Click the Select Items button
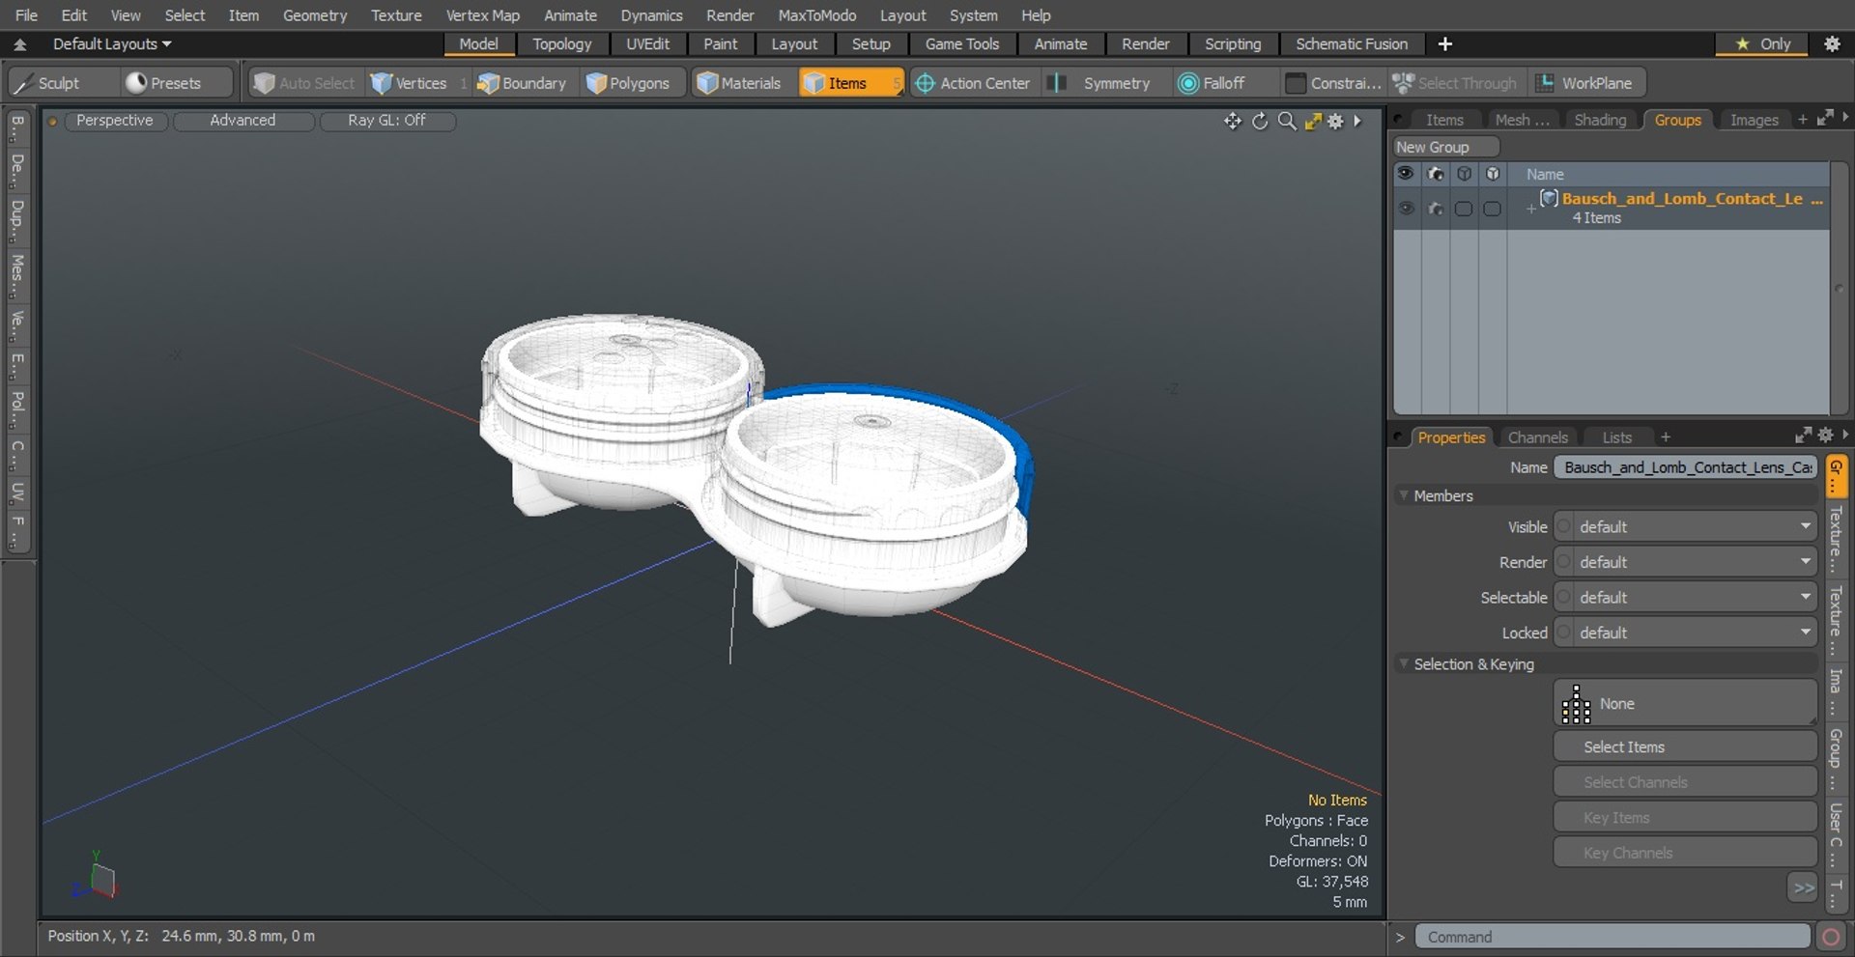The image size is (1855, 957). click(1685, 746)
